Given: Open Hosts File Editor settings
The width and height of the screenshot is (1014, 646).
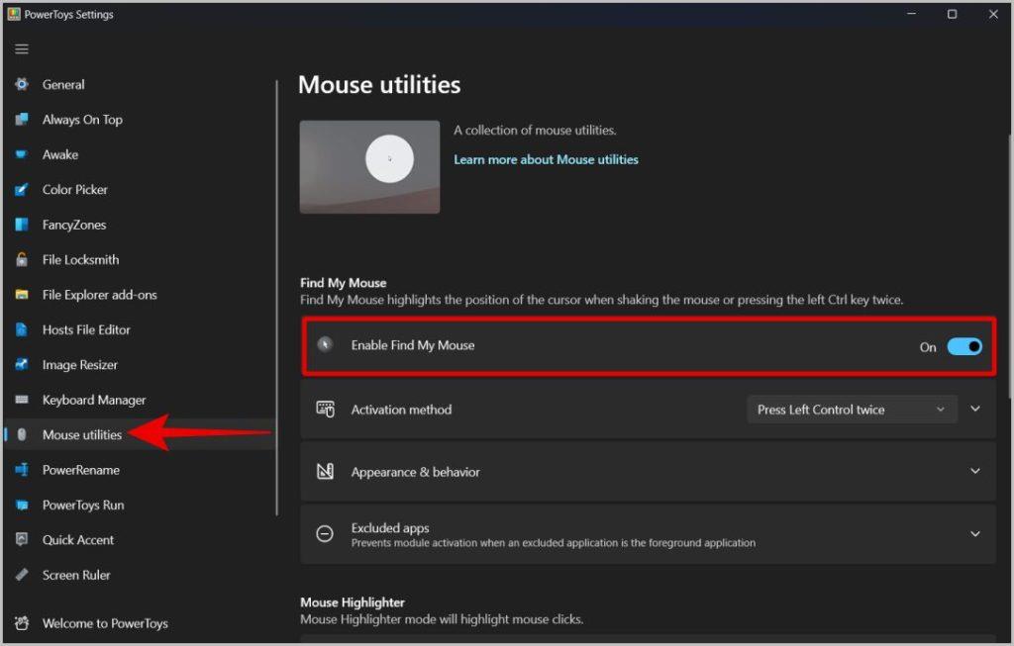Looking at the screenshot, I should pos(86,329).
